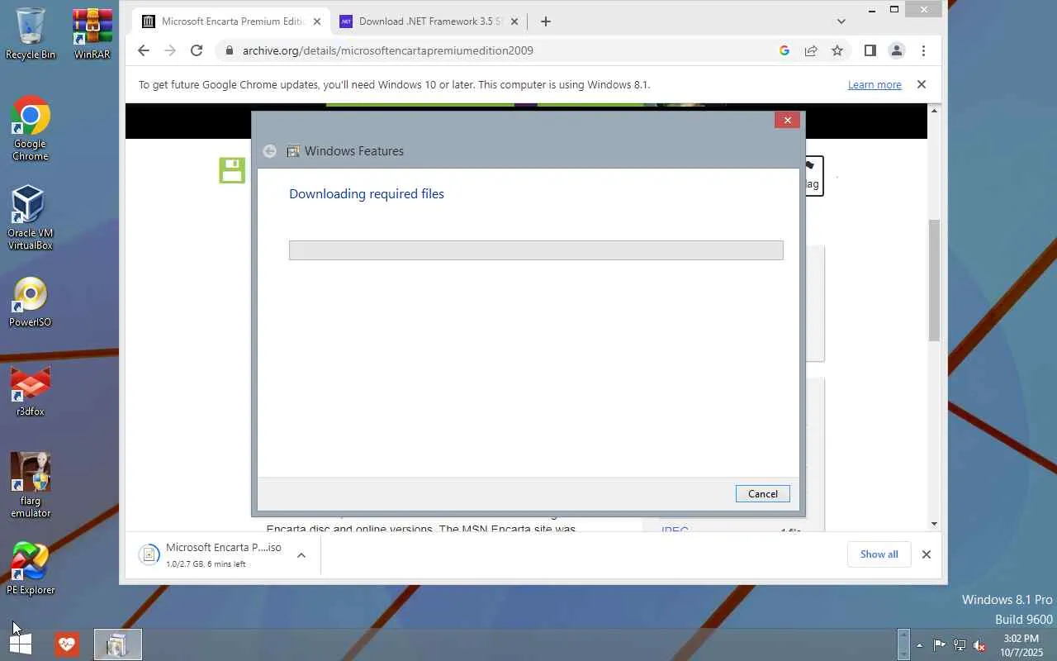Open Chrome's side panel
This screenshot has height=661, width=1057.
870,50
